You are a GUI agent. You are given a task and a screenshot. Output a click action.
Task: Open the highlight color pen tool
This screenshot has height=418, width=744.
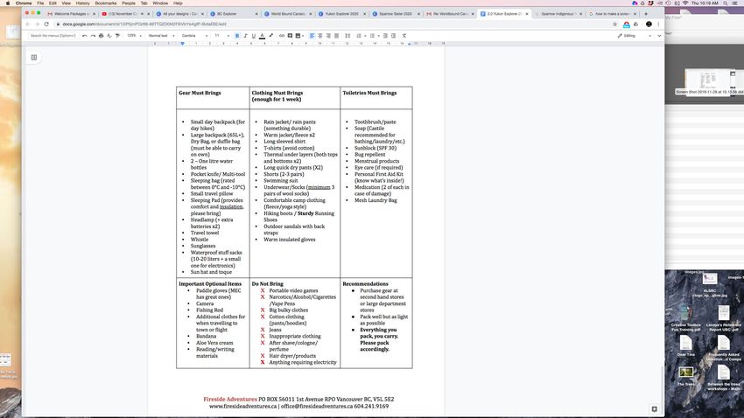tap(271, 36)
